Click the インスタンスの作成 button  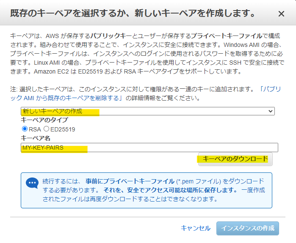[248, 228]
